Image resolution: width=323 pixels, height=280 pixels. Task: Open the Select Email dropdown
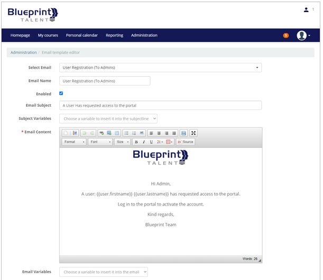pyautogui.click(x=160, y=68)
